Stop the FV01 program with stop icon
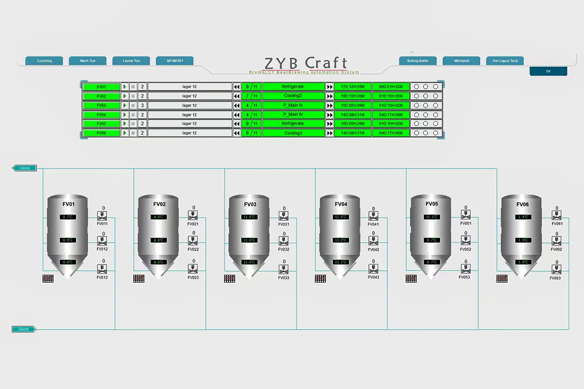The height and width of the screenshot is (389, 584). coord(133,87)
